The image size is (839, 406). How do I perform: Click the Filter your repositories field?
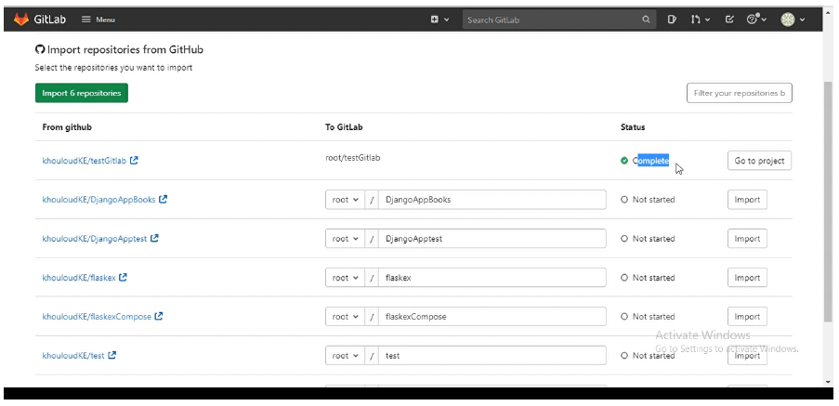[x=739, y=93]
